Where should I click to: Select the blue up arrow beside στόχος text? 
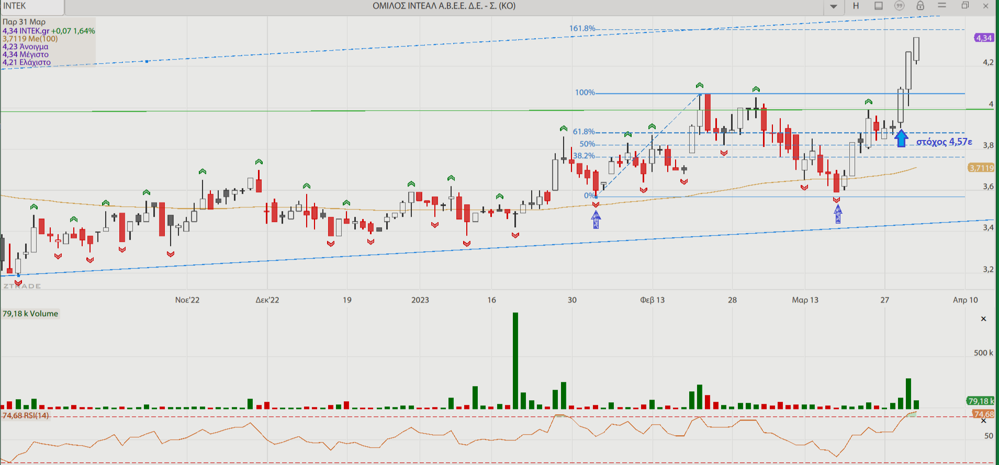point(901,138)
